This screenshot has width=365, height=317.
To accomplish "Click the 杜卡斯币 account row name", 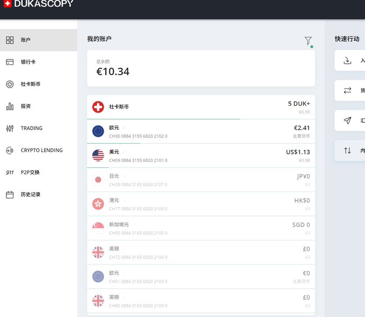I will tap(119, 107).
